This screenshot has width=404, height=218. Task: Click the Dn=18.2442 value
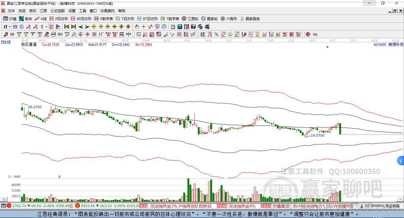pos(121,44)
